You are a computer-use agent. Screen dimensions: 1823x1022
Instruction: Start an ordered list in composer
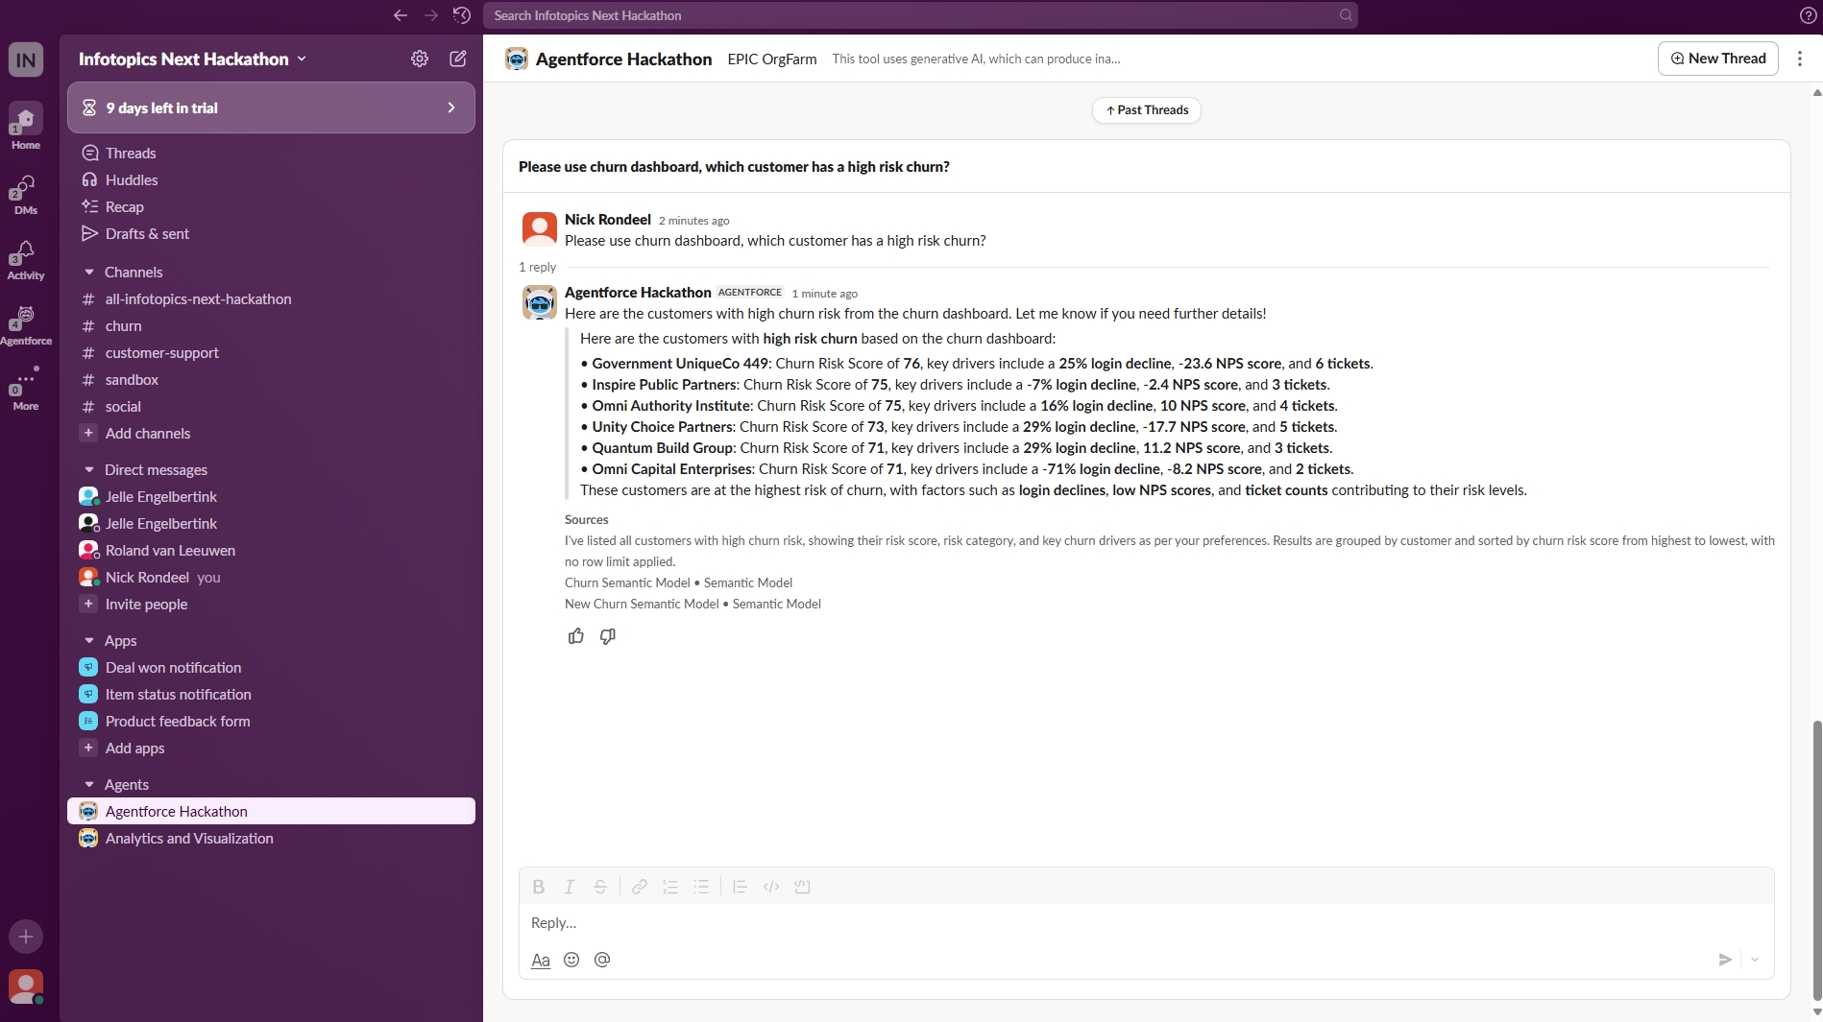coord(670,887)
